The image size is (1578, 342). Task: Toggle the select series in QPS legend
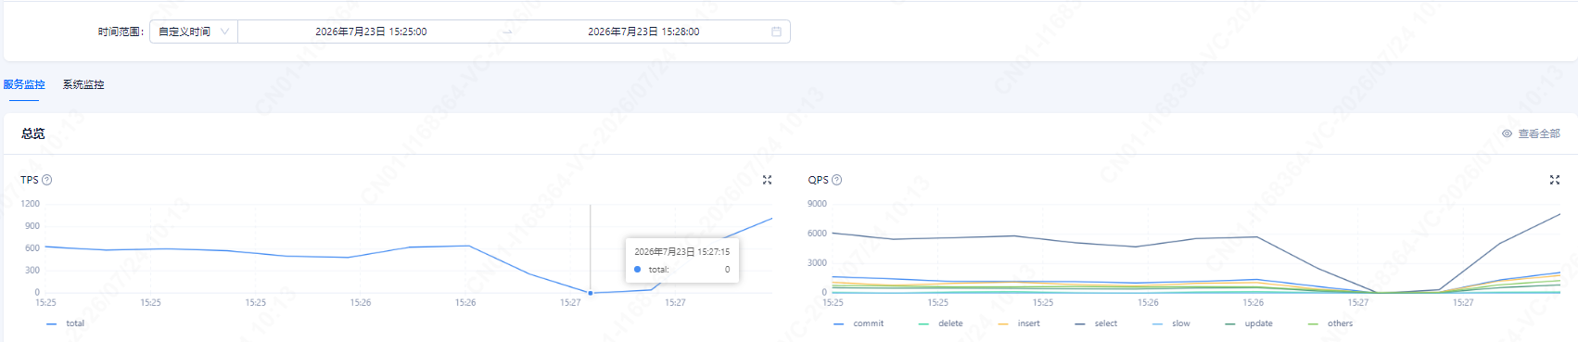[1096, 323]
